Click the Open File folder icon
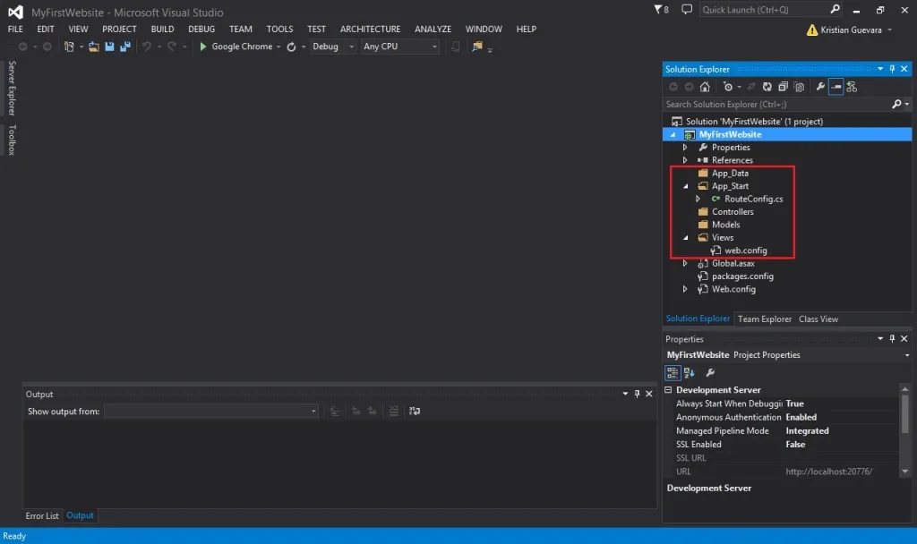917x544 pixels. (x=93, y=47)
